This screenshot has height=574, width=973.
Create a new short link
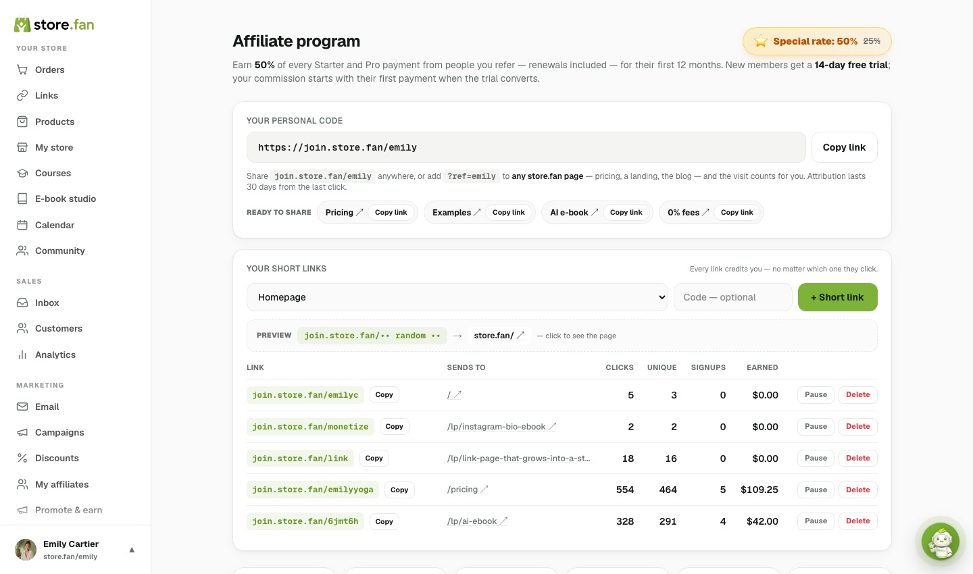point(837,297)
